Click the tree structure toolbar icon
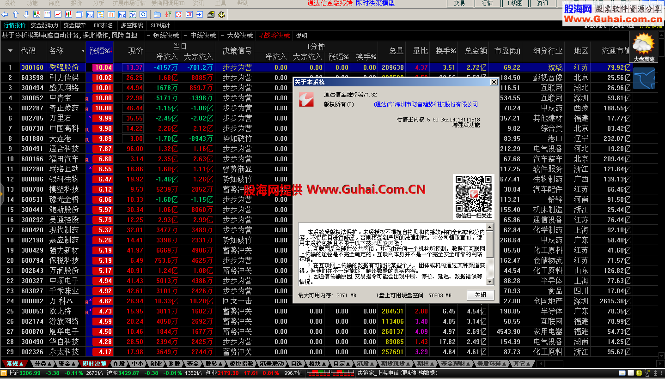 [x=100, y=14]
